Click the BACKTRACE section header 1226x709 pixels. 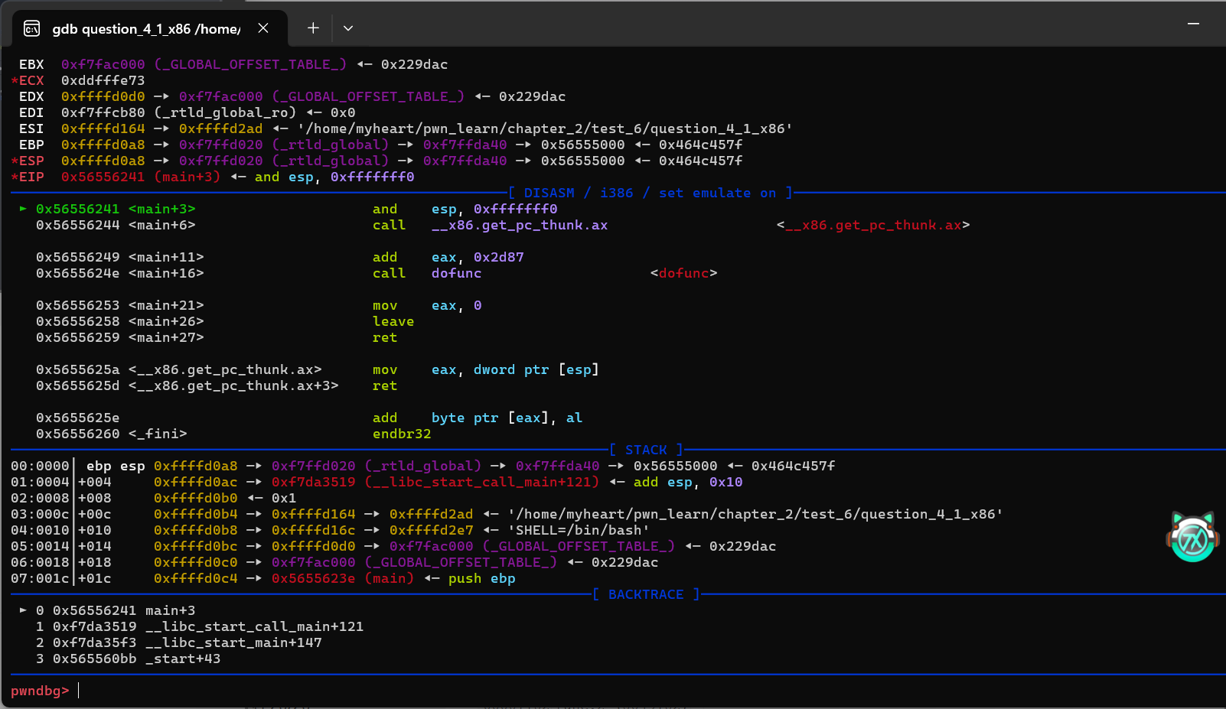646,594
